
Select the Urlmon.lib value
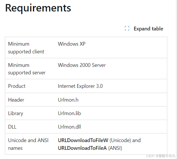click(x=69, y=113)
